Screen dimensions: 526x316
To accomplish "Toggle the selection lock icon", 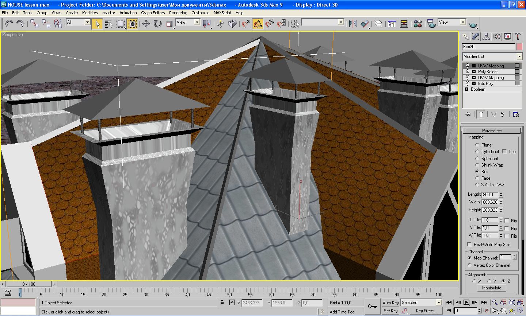I will pos(222,303).
